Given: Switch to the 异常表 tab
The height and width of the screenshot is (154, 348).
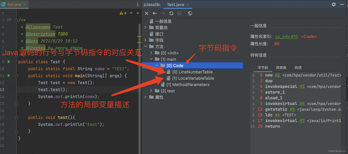Looking at the screenshot, I should pyautogui.click(x=281, y=68).
